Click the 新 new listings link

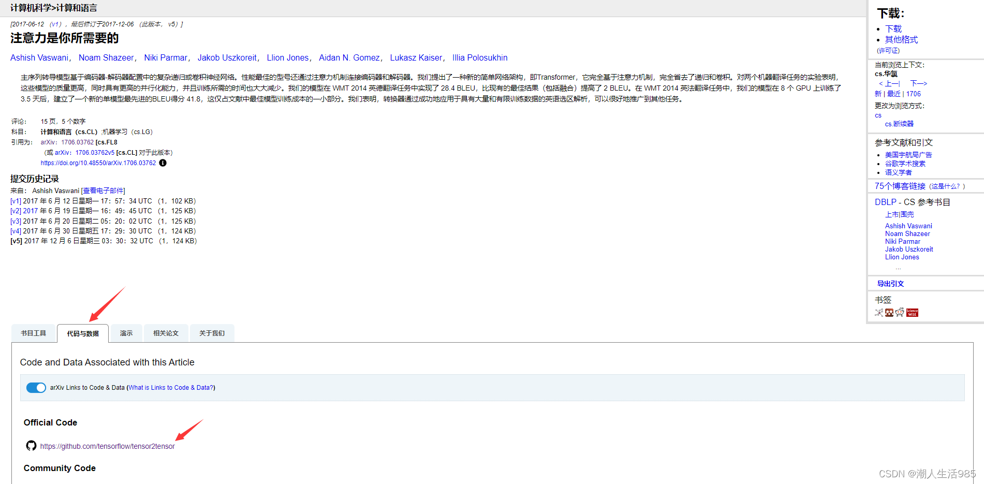[x=878, y=94]
